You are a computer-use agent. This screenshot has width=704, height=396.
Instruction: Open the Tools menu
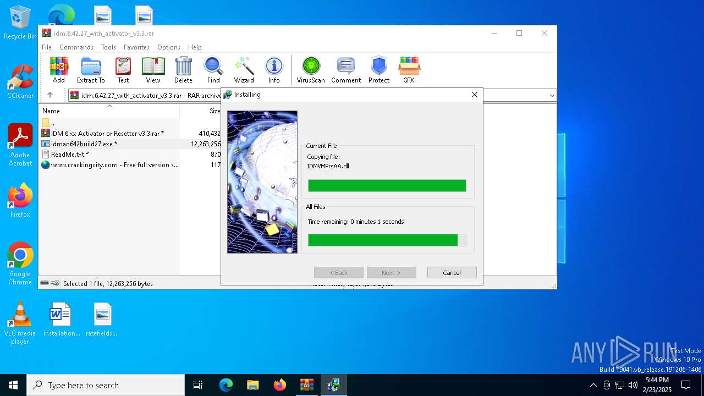point(108,47)
